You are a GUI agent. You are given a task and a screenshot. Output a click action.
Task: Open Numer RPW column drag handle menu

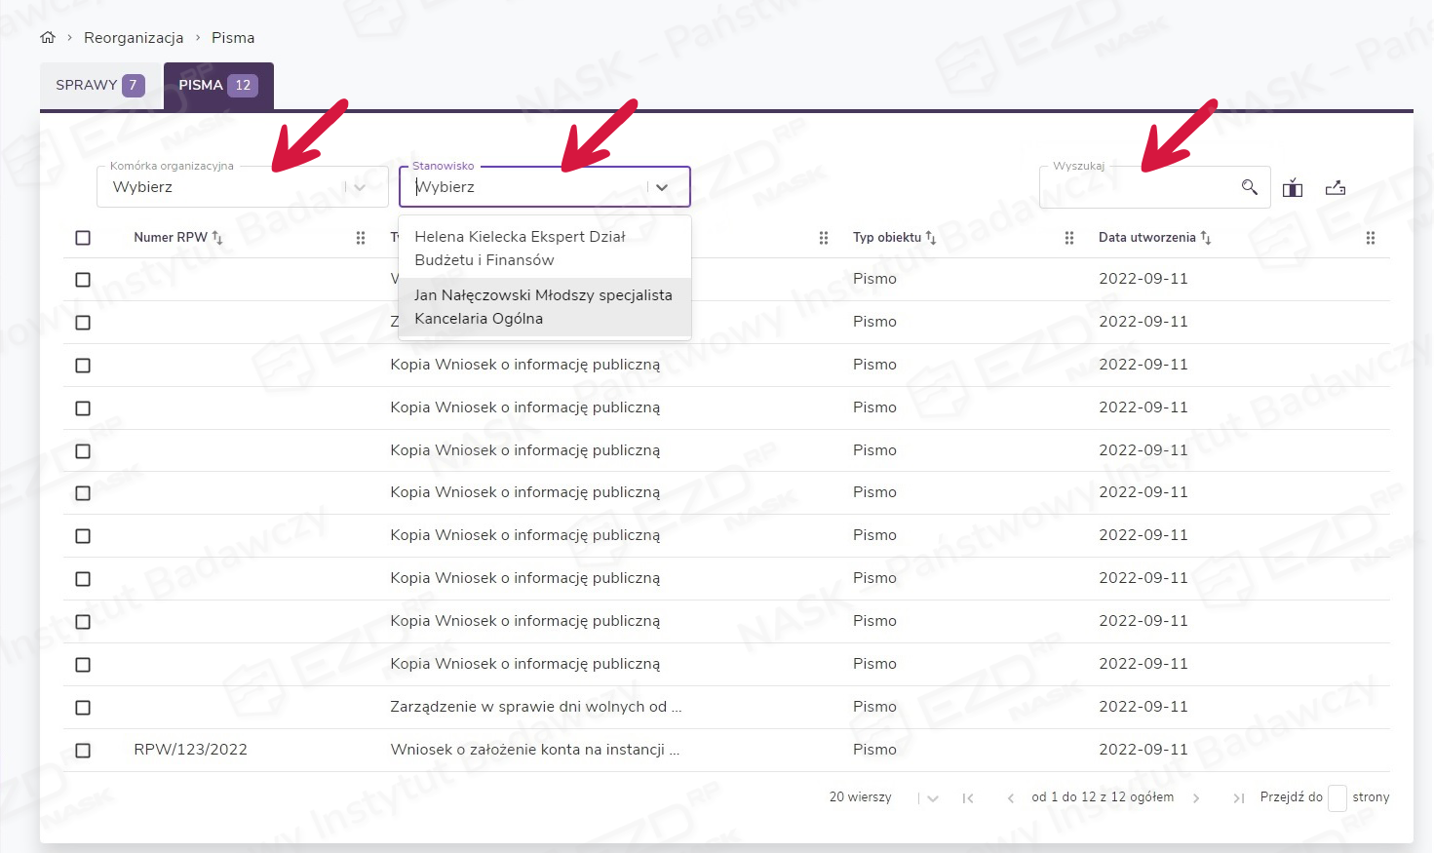[361, 238]
